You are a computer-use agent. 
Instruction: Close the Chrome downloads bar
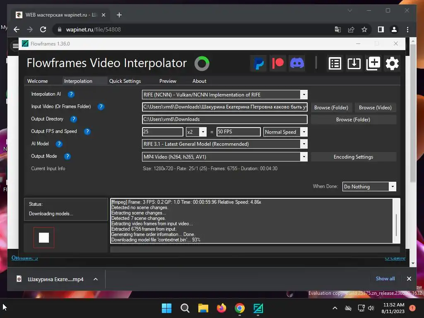click(409, 279)
